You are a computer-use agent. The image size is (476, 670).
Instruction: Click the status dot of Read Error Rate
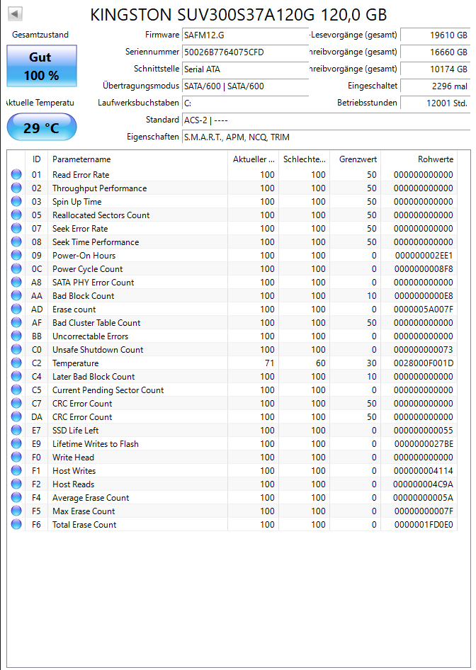click(x=16, y=174)
